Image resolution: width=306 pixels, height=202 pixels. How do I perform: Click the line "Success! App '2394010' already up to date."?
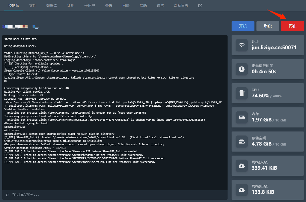tap(36, 99)
